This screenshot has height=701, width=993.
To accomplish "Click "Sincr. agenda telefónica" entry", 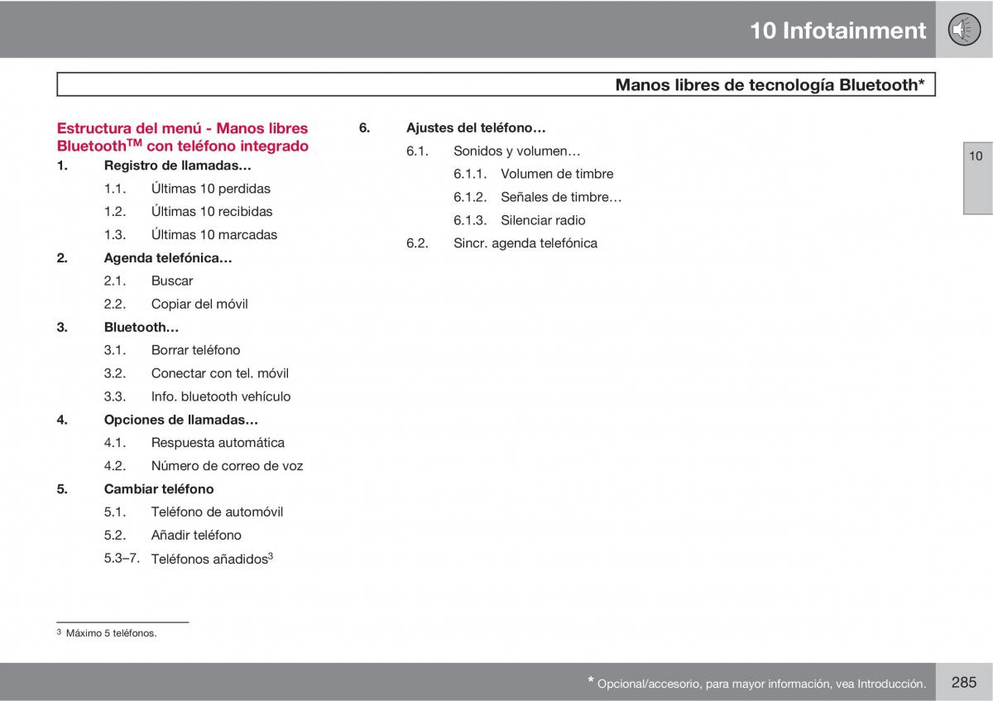I will (x=525, y=245).
